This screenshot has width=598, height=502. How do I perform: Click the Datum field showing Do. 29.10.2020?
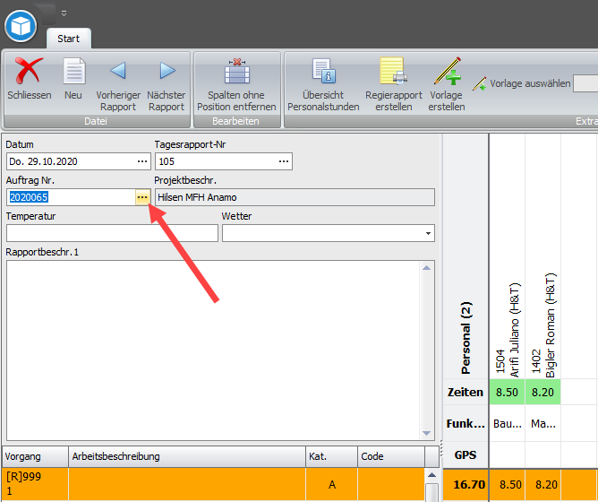79,161
